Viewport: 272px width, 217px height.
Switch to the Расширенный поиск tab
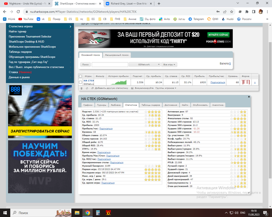click(117, 55)
